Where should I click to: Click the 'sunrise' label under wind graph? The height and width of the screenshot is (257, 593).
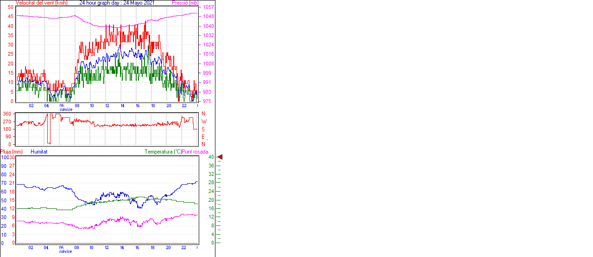[x=65, y=109]
